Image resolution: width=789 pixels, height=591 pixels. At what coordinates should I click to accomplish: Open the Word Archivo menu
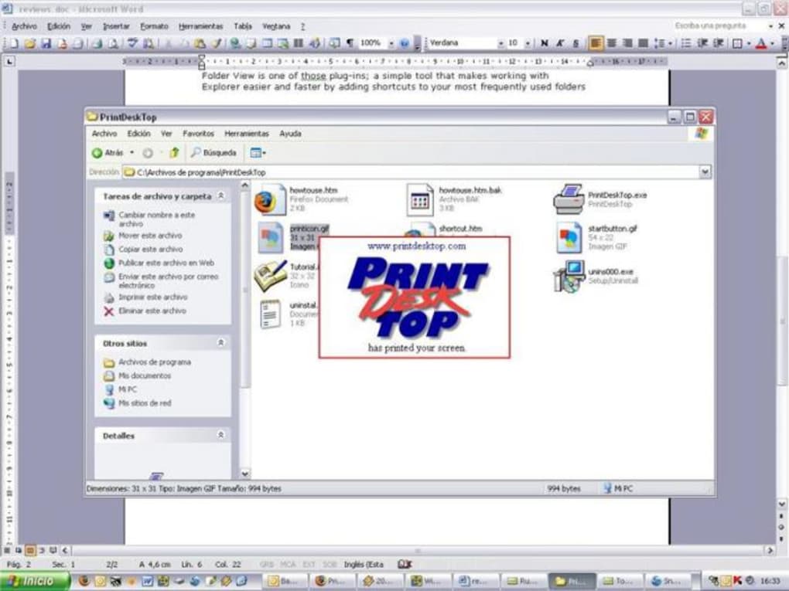tap(24, 26)
